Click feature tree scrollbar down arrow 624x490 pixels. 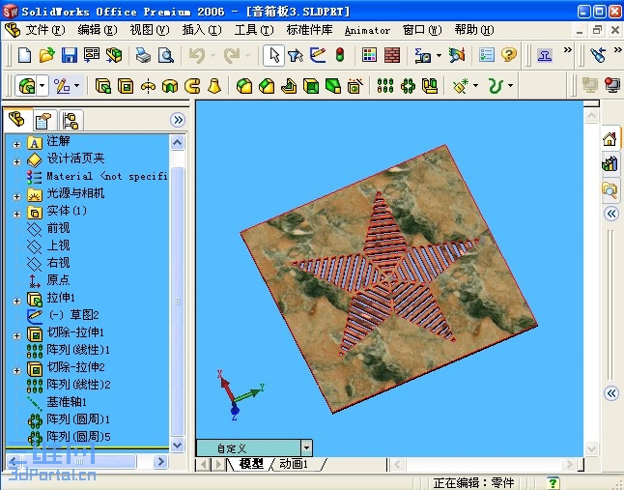[x=178, y=445]
